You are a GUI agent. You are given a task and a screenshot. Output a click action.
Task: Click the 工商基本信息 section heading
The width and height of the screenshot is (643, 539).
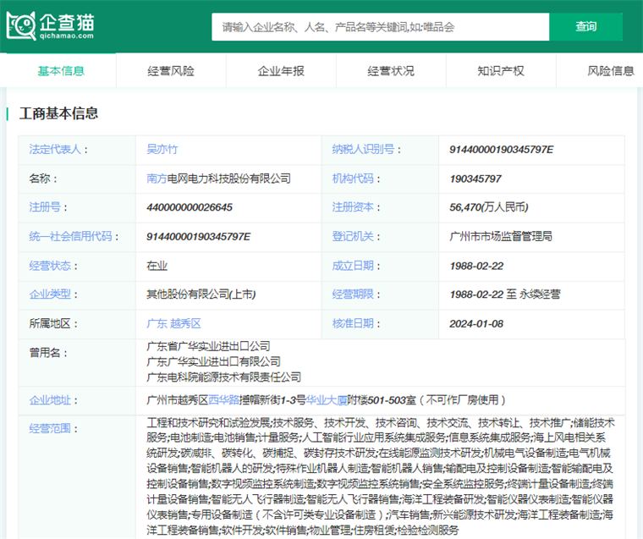click(59, 113)
